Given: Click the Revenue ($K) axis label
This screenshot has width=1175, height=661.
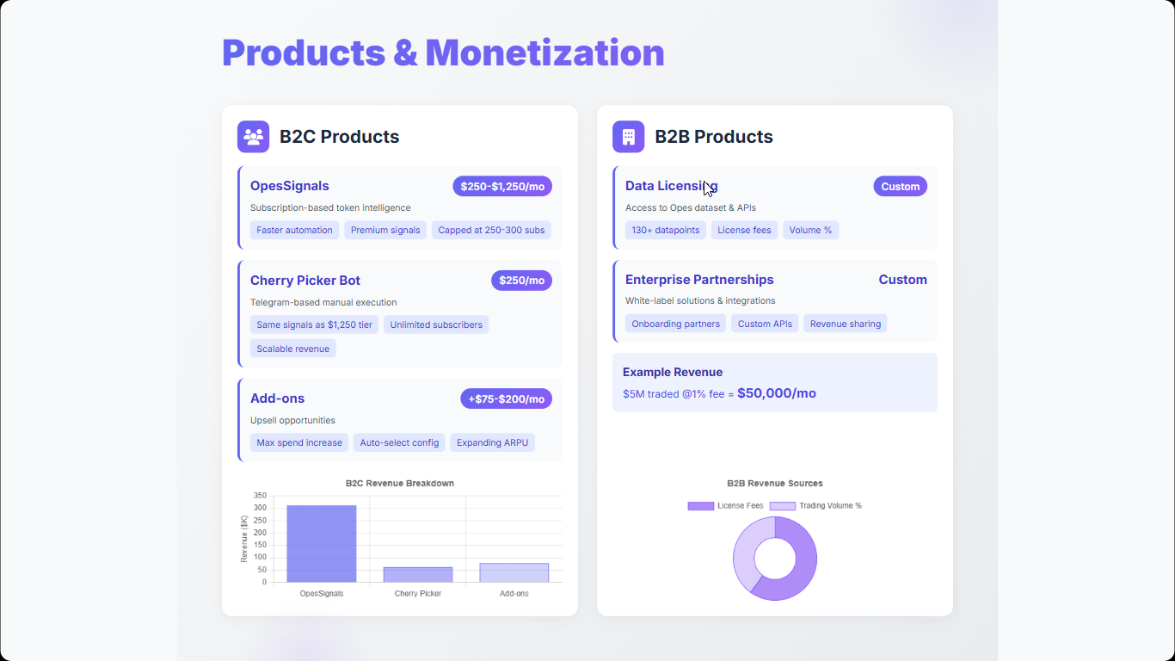Looking at the screenshot, I should 244,539.
